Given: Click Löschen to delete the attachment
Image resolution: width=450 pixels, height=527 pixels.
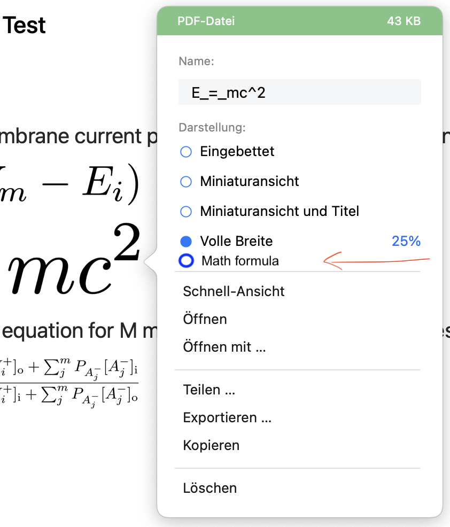Looking at the screenshot, I should pyautogui.click(x=210, y=488).
